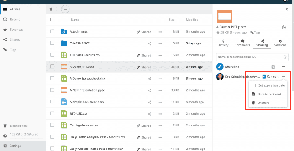This screenshot has height=151, width=294.
Task: Switch to the Sharing tab
Action: [262, 43]
